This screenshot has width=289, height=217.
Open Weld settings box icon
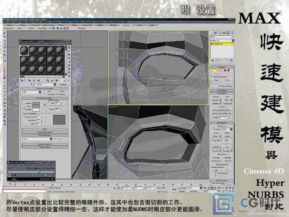click(232, 100)
